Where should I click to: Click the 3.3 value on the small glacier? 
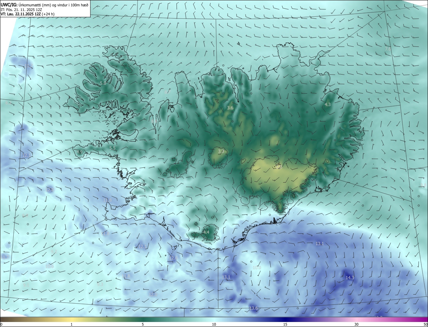point(221,151)
